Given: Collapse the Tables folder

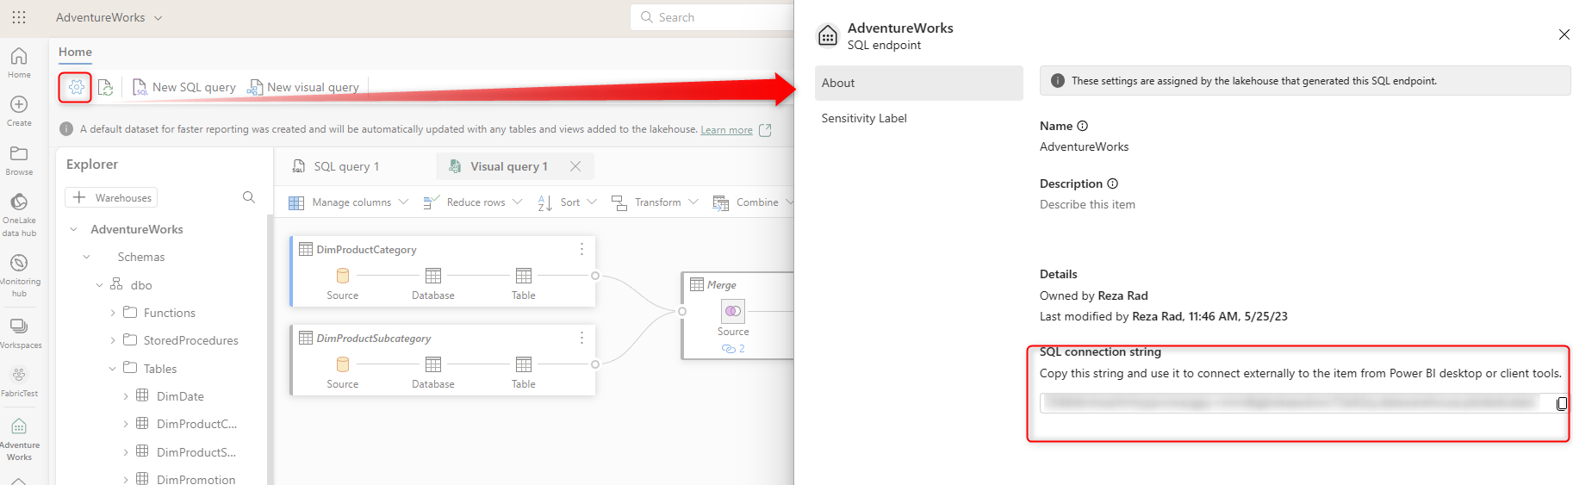Looking at the screenshot, I should [113, 369].
